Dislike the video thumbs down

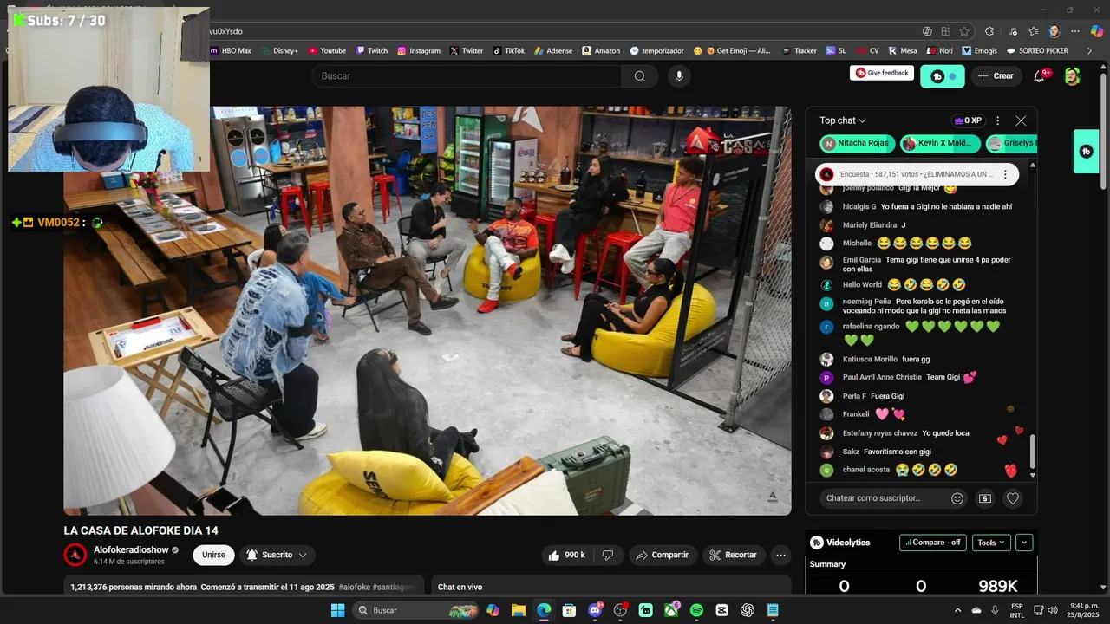tap(608, 555)
